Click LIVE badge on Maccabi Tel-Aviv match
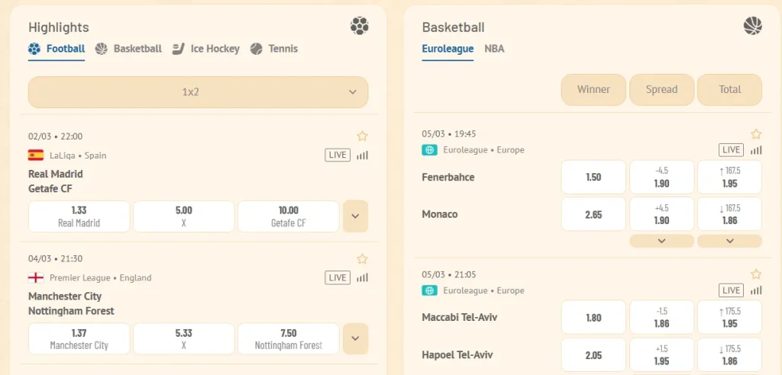This screenshot has width=782, height=375. (x=731, y=290)
